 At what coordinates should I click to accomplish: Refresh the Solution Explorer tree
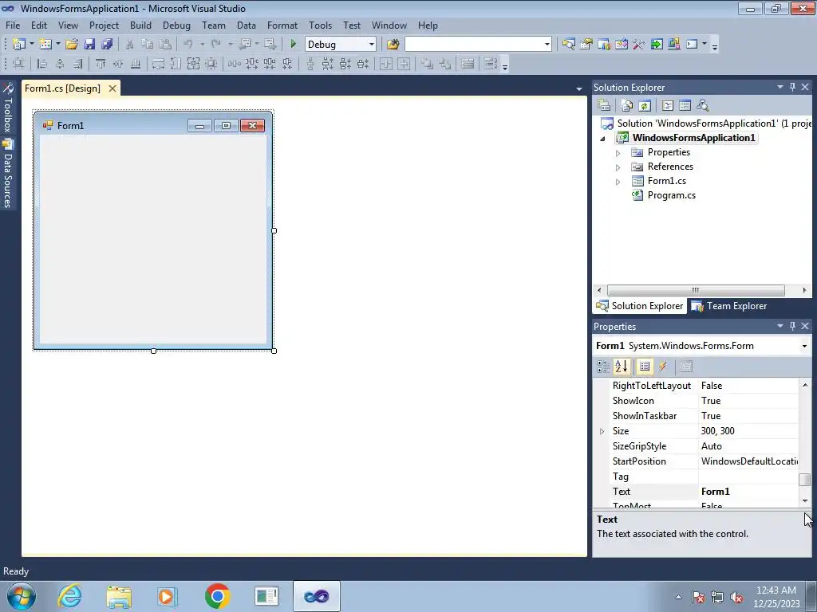tap(645, 106)
